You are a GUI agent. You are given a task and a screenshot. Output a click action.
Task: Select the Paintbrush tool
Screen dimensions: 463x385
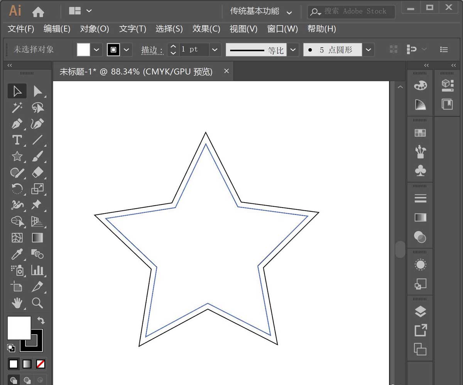point(38,156)
